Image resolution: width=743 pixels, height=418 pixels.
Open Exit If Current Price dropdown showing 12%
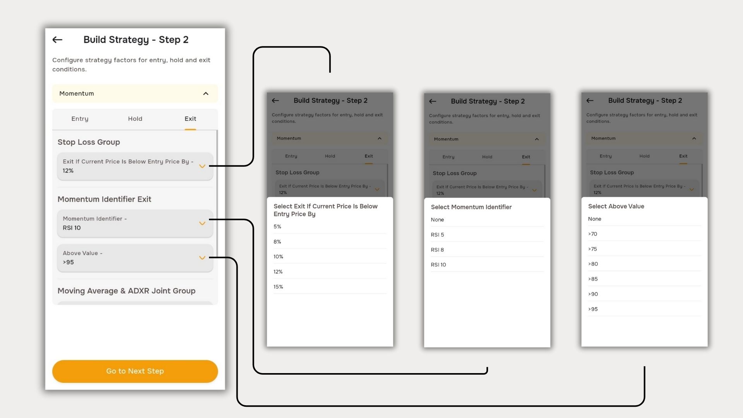(x=135, y=166)
